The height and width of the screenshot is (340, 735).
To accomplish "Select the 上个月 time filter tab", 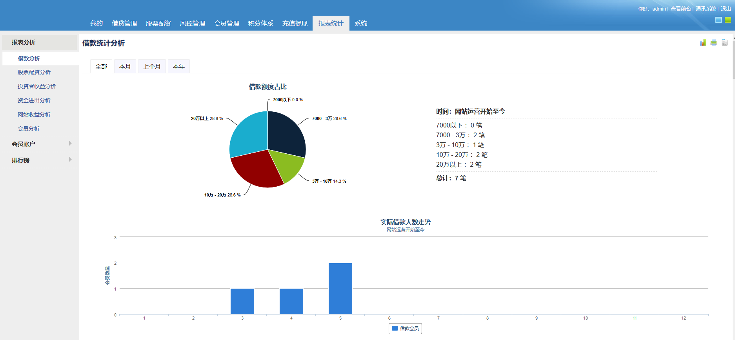I will (x=152, y=67).
